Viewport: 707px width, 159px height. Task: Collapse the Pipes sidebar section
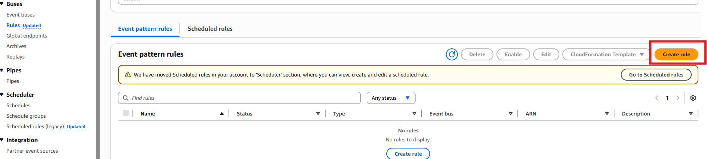[x=2, y=70]
